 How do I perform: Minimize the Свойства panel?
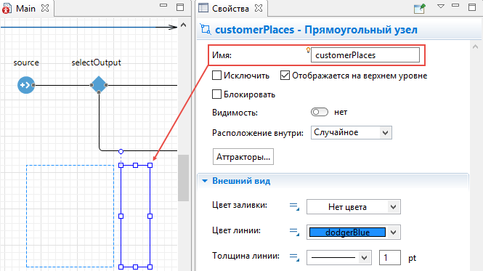click(x=455, y=5)
